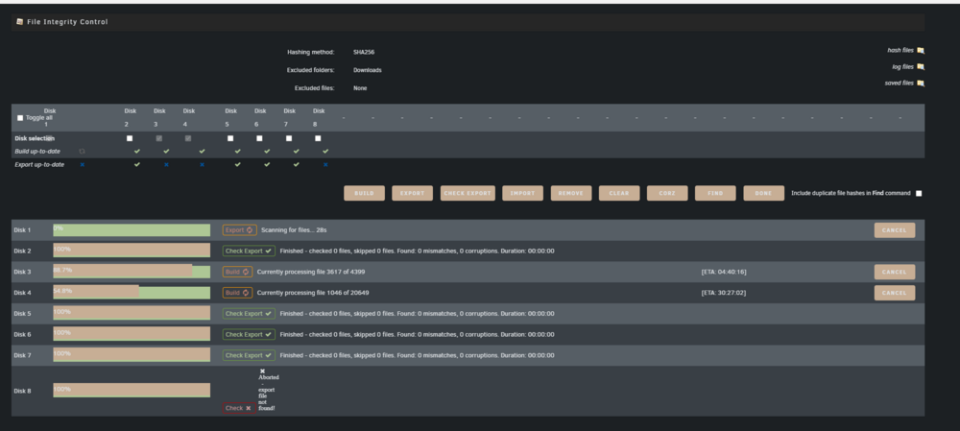This screenshot has width=960, height=431.
Task: Click the FIND button
Action: [715, 194]
